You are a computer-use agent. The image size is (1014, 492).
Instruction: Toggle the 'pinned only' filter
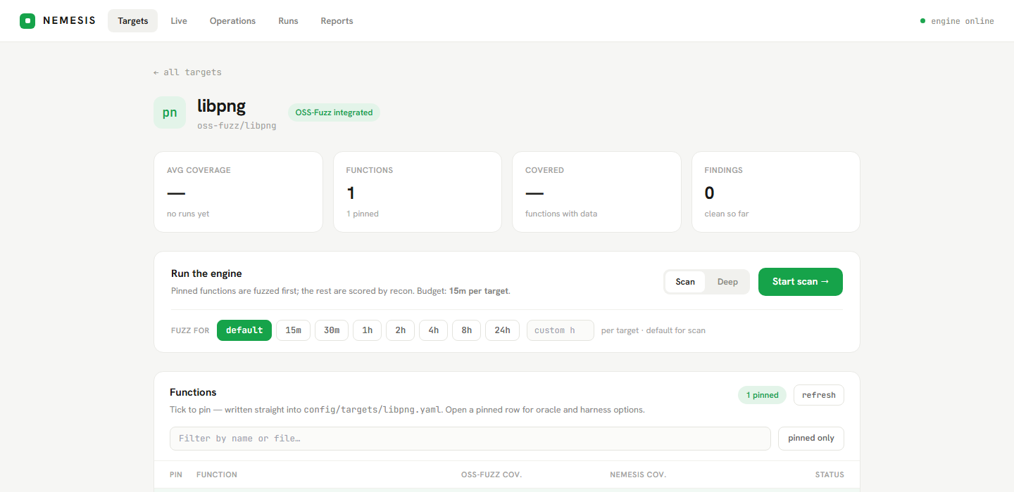pyautogui.click(x=811, y=438)
